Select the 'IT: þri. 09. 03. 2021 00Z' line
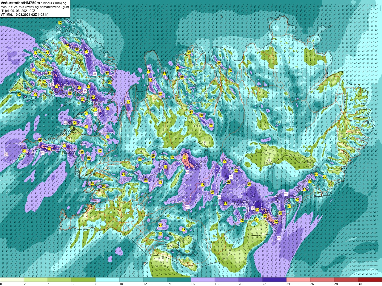Viewport: 382px width, 286px height. point(18,11)
